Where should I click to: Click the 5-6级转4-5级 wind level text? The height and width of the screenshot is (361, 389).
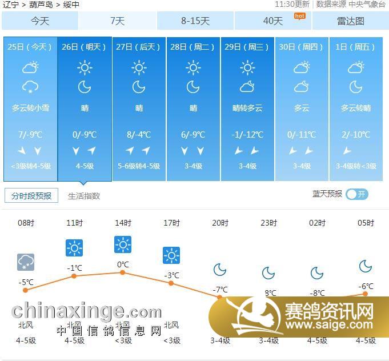(x=139, y=166)
